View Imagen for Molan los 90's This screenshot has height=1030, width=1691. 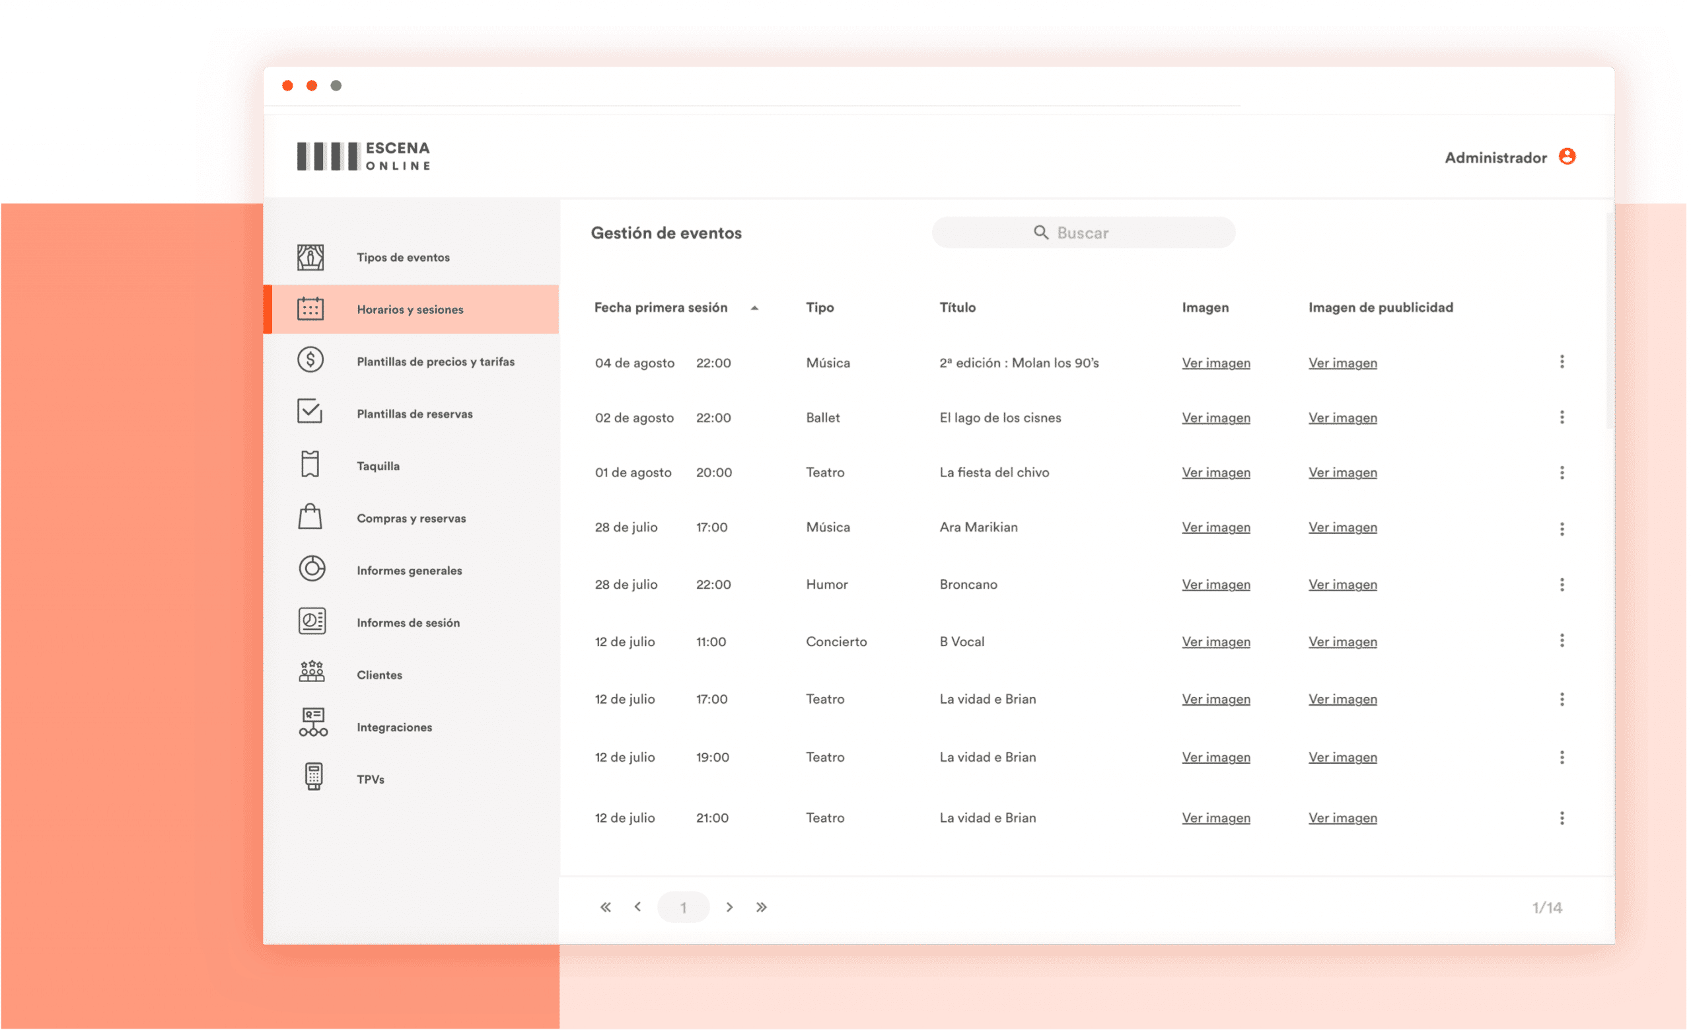[1217, 363]
